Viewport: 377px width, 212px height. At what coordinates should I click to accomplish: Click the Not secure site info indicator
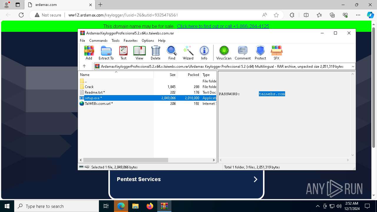click(48, 15)
